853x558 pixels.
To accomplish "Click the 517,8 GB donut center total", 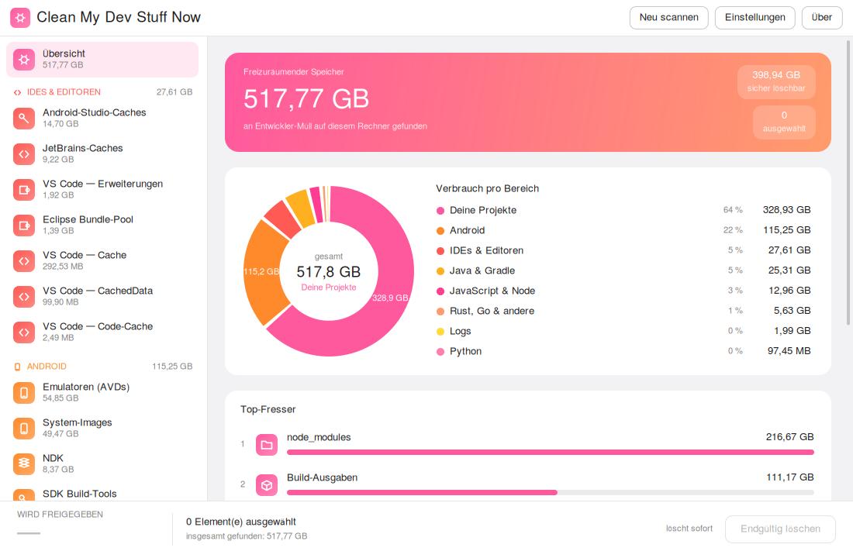I will click(329, 272).
